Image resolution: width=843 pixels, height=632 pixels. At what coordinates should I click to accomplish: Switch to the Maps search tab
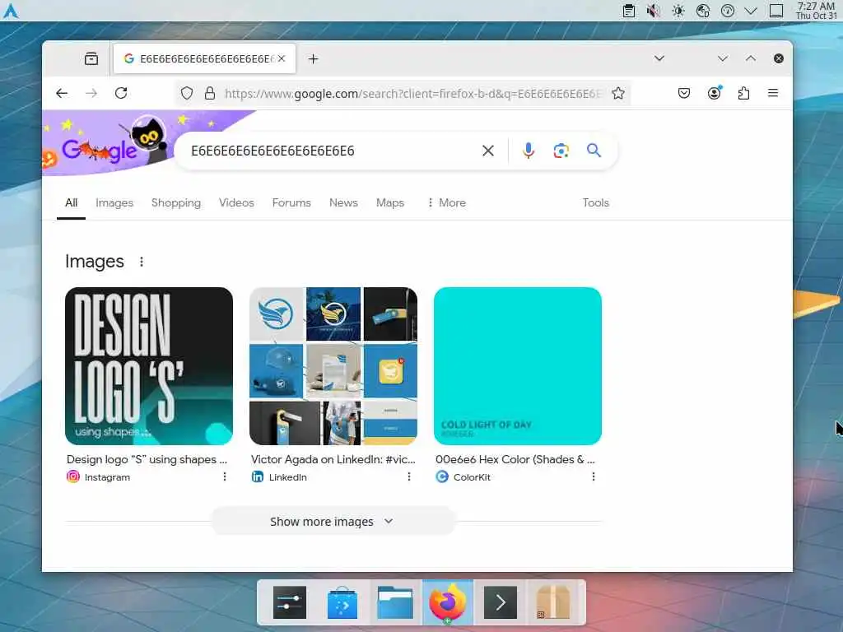click(x=390, y=202)
